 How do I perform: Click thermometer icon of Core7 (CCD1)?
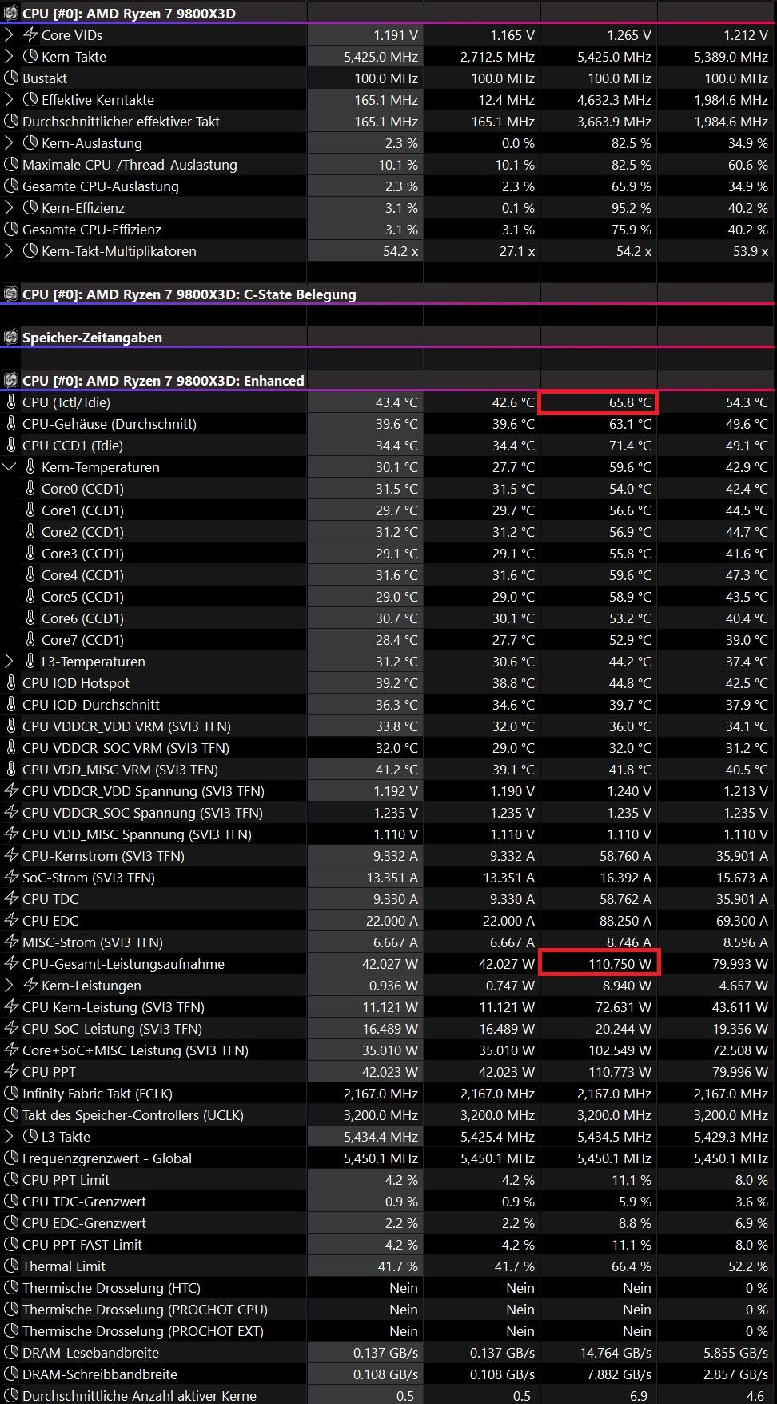point(30,640)
